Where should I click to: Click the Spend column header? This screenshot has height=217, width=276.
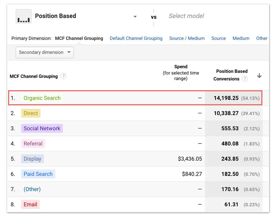point(181,72)
